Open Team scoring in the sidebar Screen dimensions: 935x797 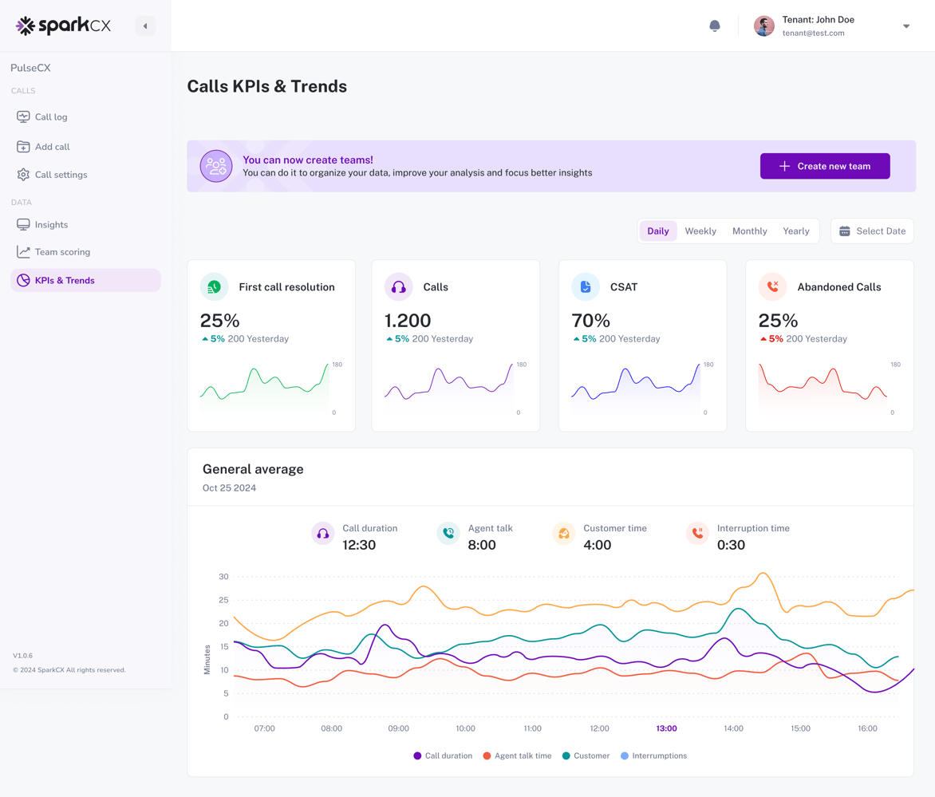click(x=62, y=252)
